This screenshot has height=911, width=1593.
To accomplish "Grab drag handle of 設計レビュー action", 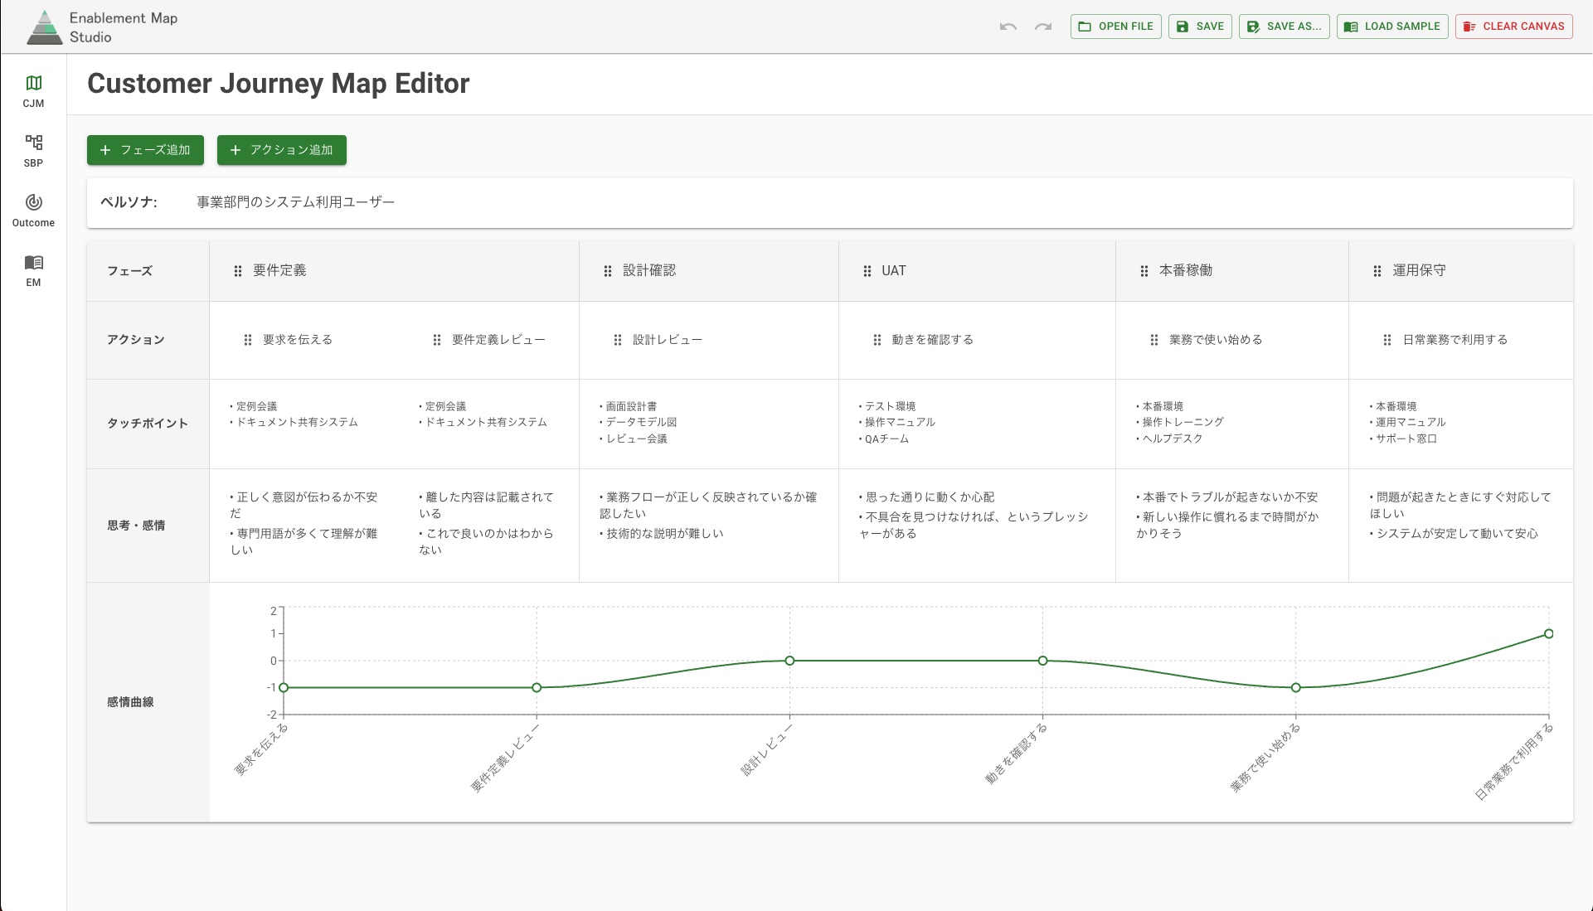I will [x=618, y=340].
